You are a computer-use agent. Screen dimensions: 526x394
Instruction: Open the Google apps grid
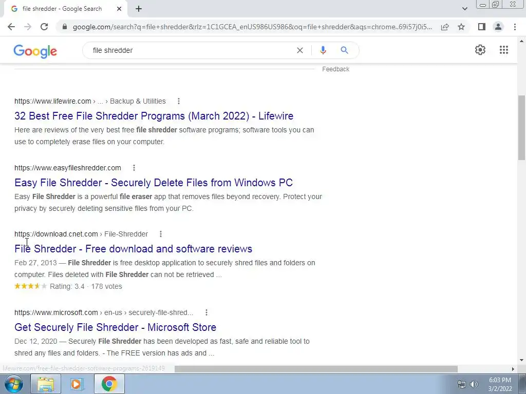[x=504, y=50]
